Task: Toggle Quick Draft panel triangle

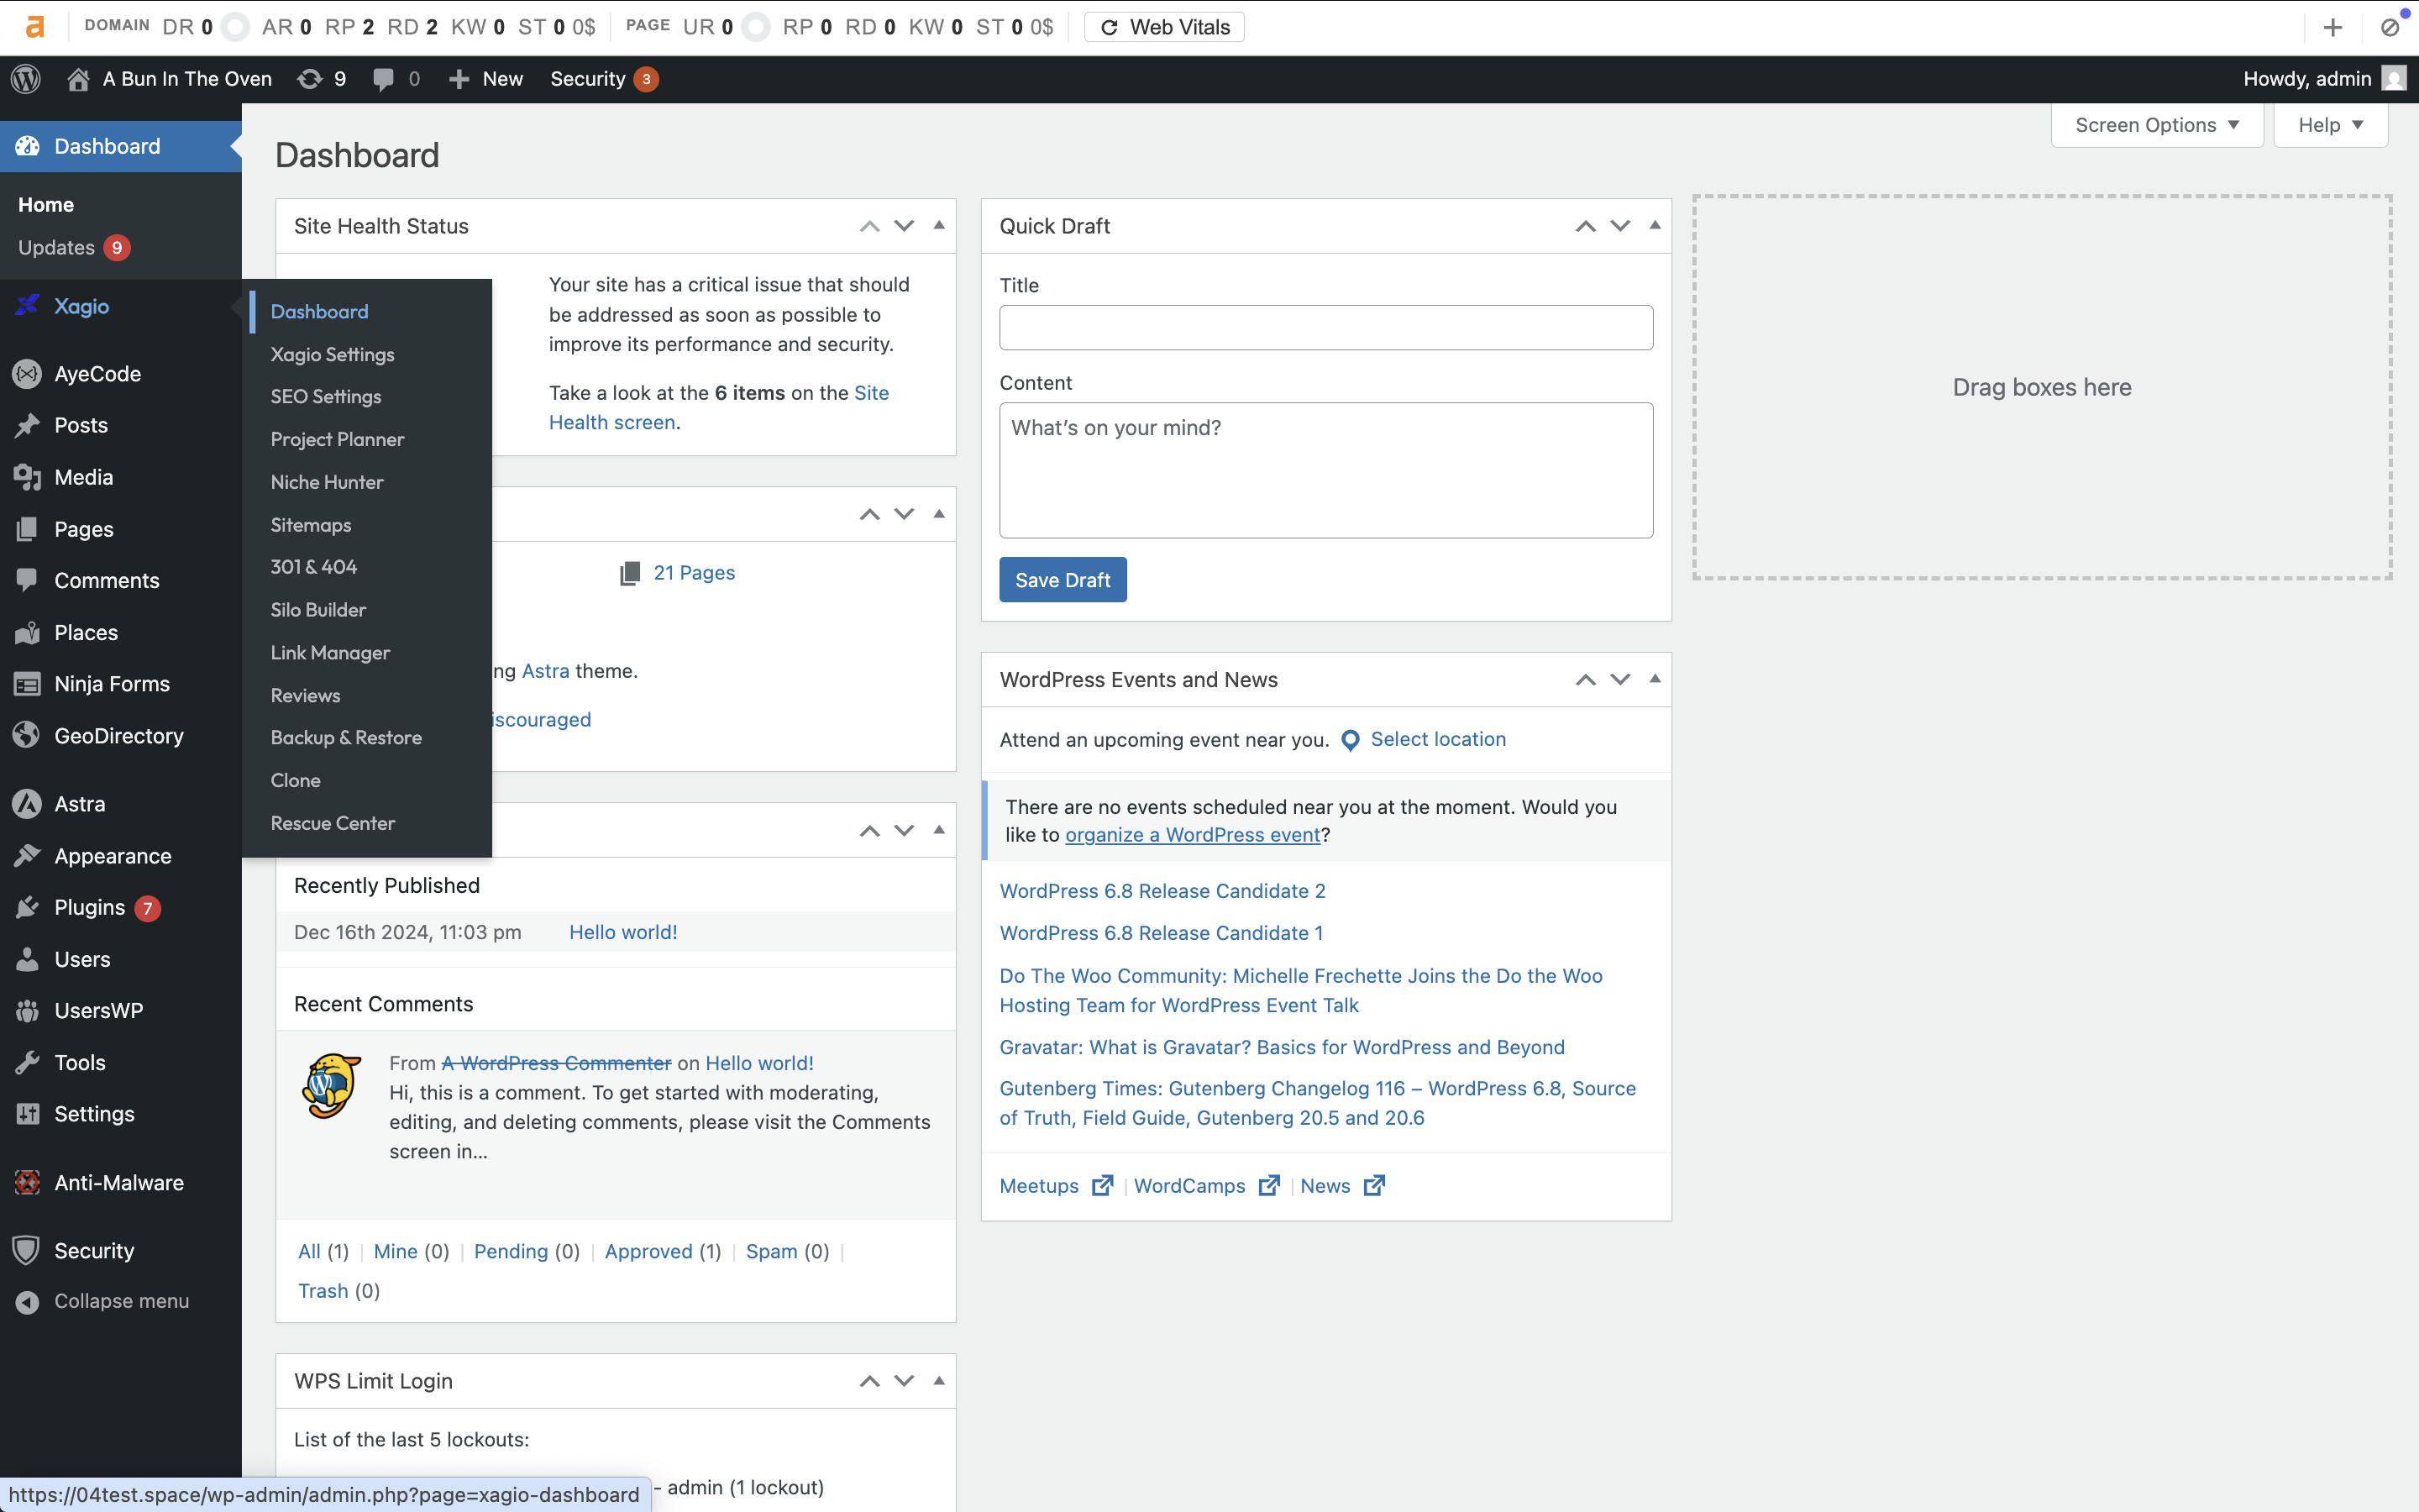Action: point(1655,226)
